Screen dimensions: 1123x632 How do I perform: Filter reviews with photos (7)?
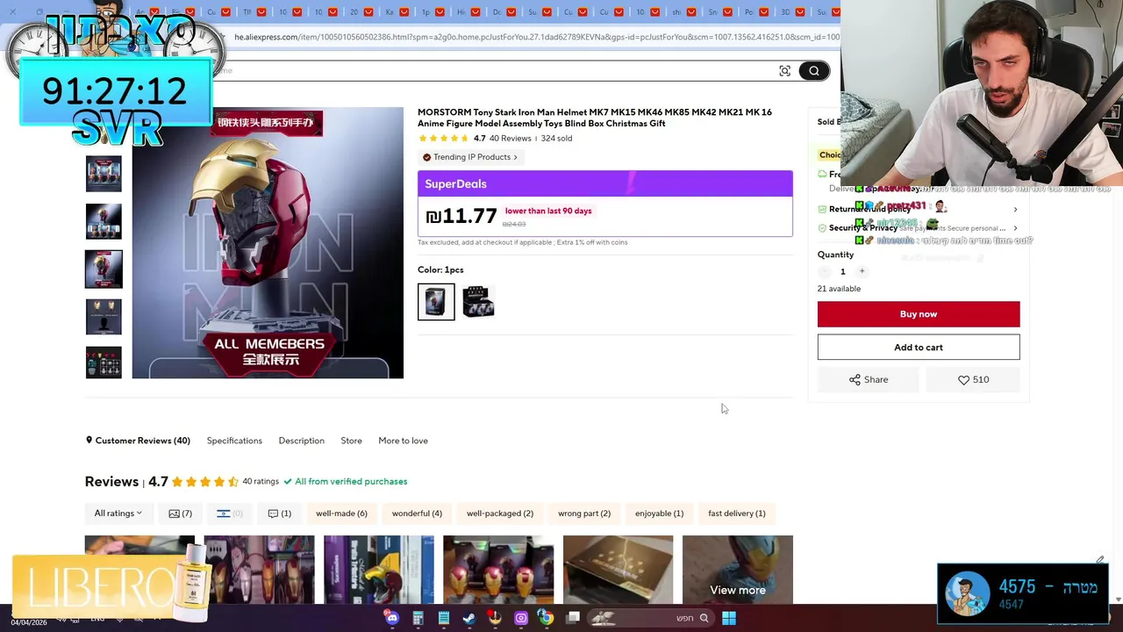pos(180,513)
